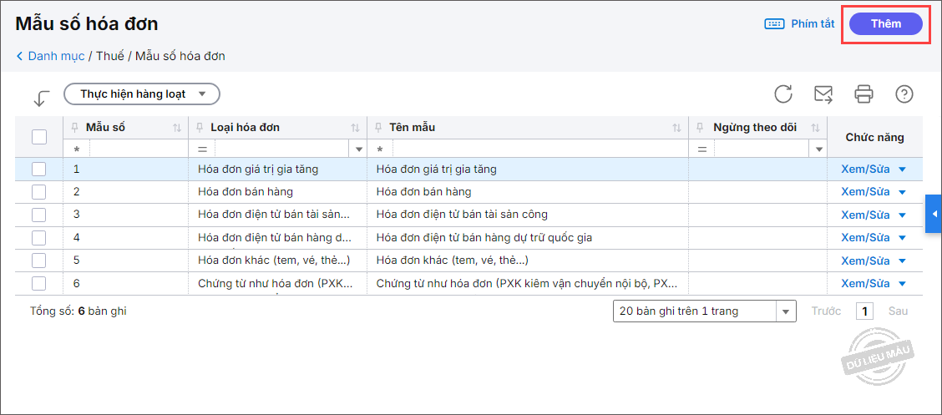Click the keyboard shortcuts icon beside Phím tắt
Screen dimensions: 942x415
[774, 24]
